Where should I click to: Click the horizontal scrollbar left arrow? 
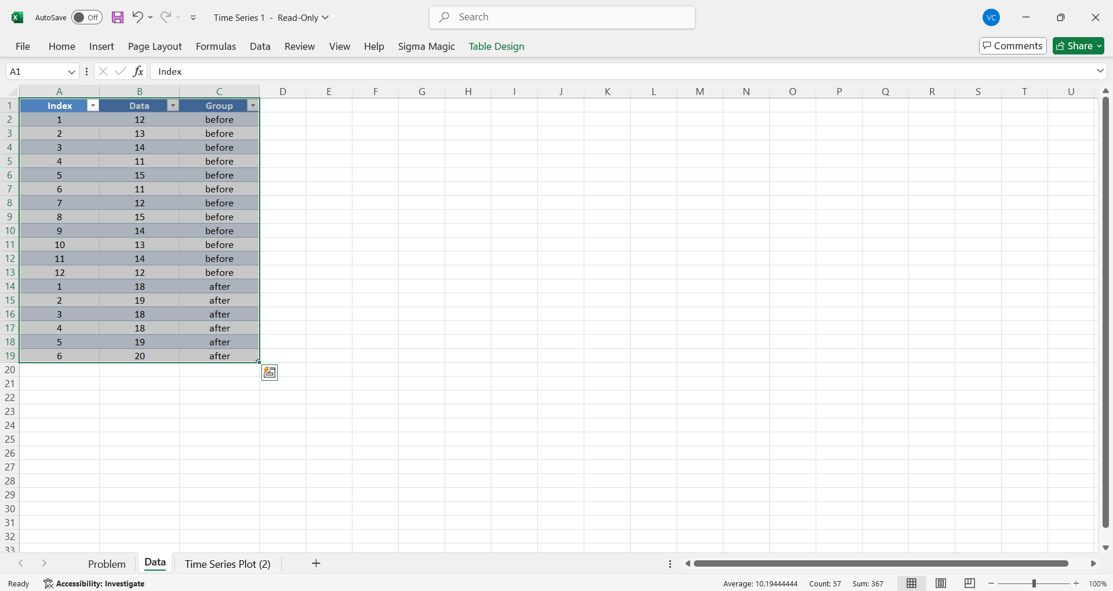click(688, 564)
